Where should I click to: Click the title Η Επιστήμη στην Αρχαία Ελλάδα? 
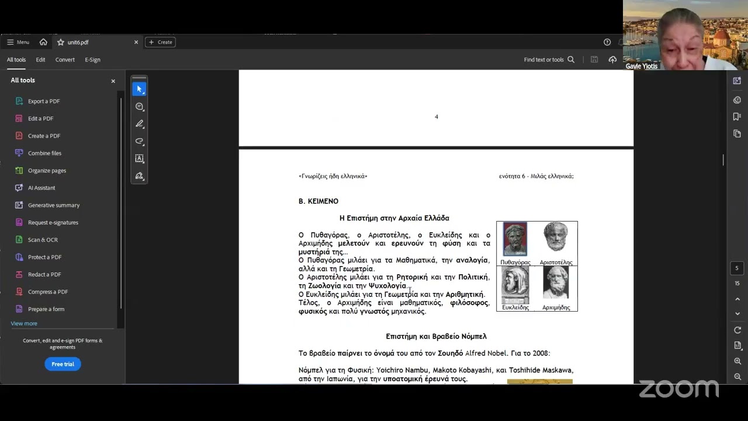tap(394, 218)
